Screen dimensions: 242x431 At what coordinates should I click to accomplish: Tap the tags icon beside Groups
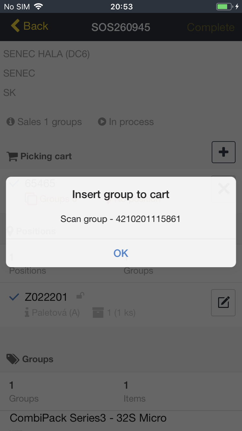pos(13,359)
